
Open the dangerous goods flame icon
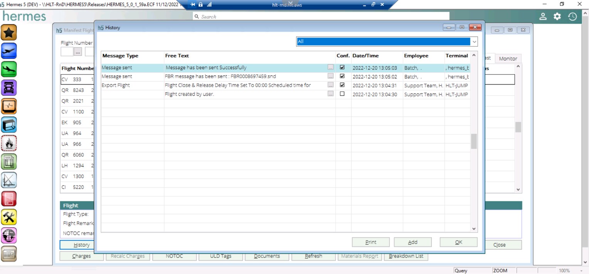(9, 143)
